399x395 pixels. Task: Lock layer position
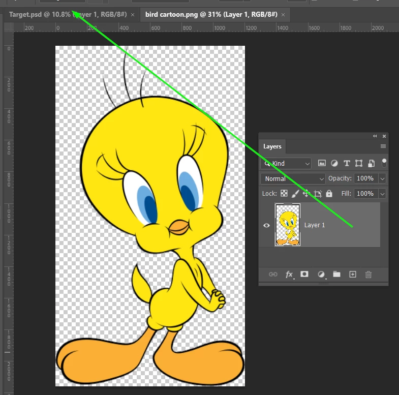click(306, 193)
